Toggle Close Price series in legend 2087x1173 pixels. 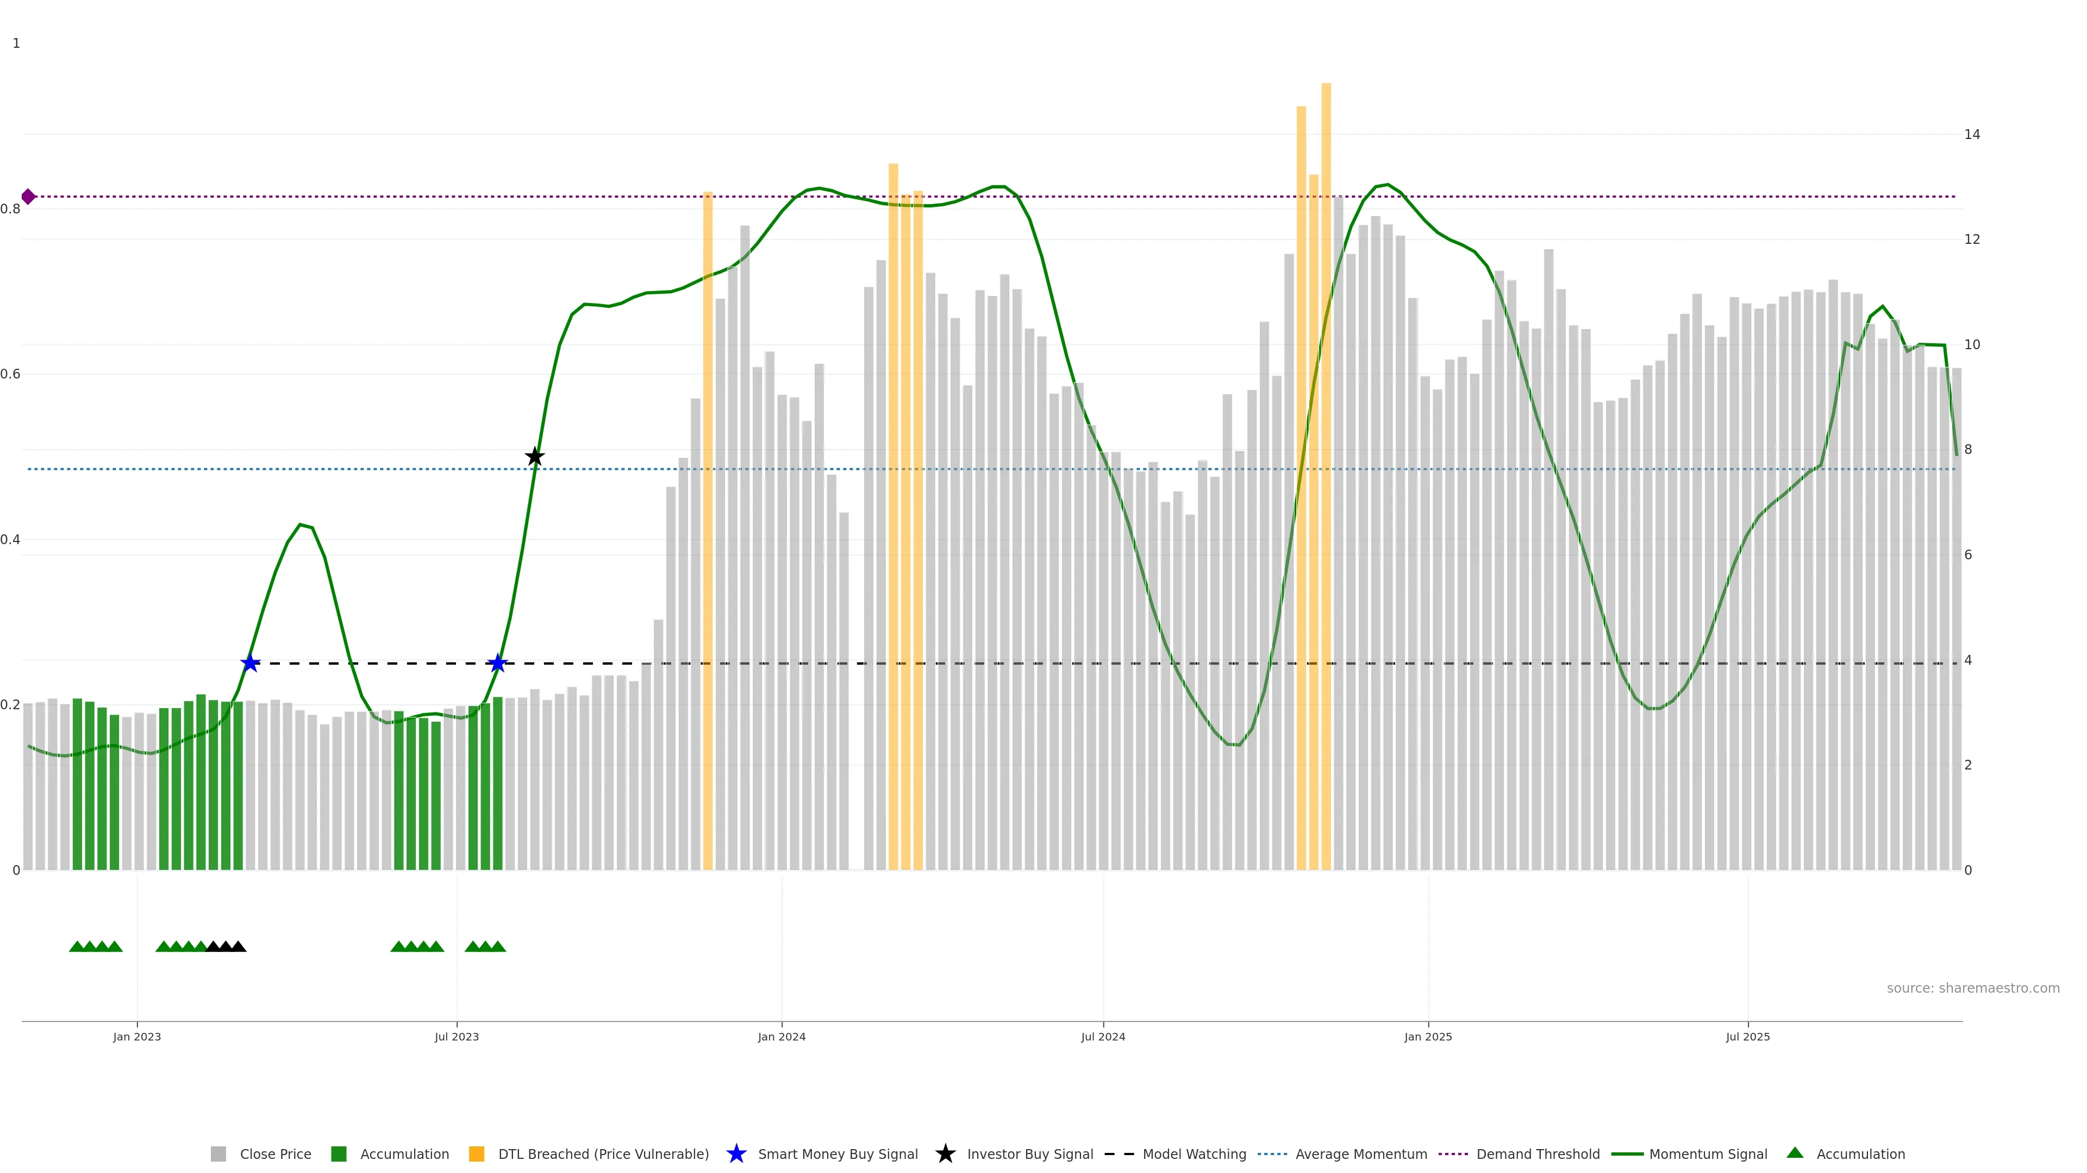[x=274, y=1153]
